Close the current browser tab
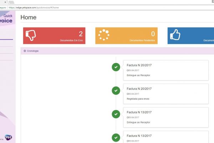Image resolution: width=214 pixels, height=143 pixels. 5,2
